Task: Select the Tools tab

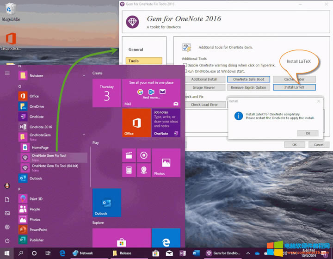Action: [143, 61]
